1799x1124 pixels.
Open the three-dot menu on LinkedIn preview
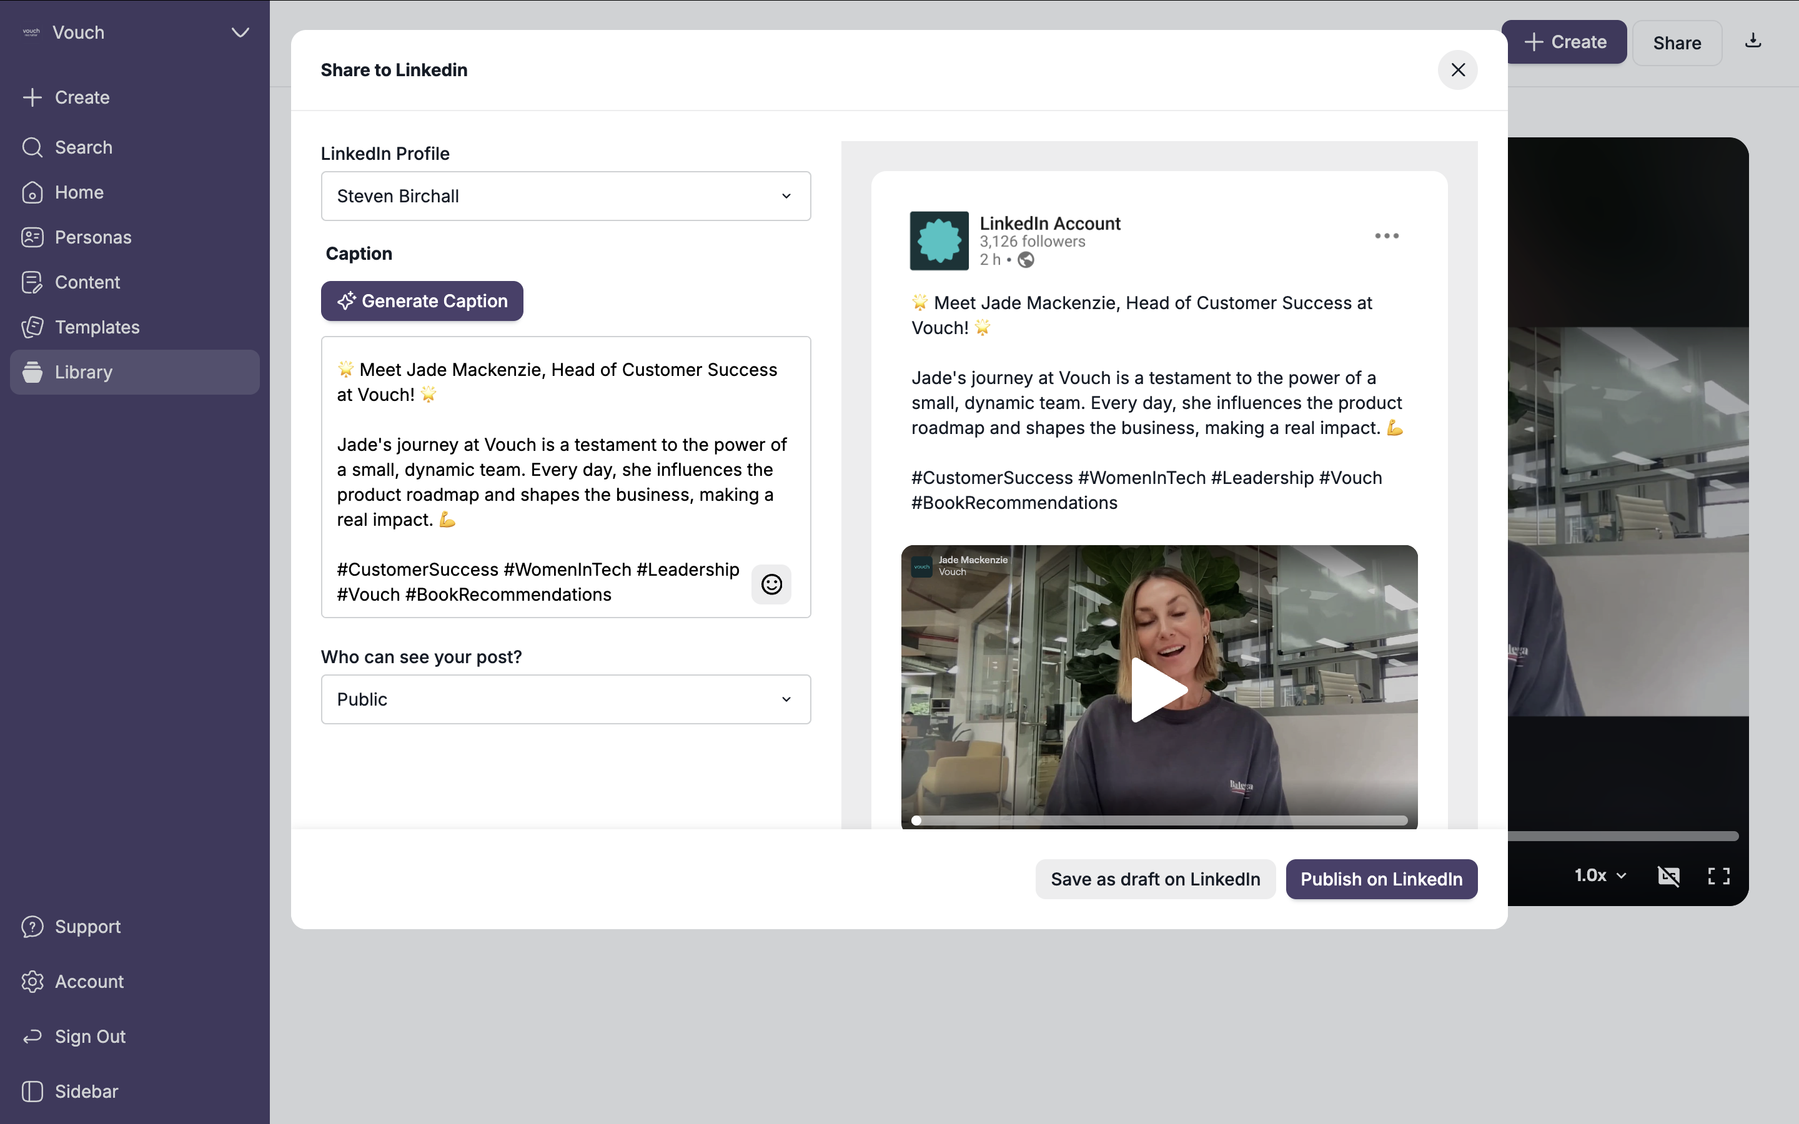1387,235
